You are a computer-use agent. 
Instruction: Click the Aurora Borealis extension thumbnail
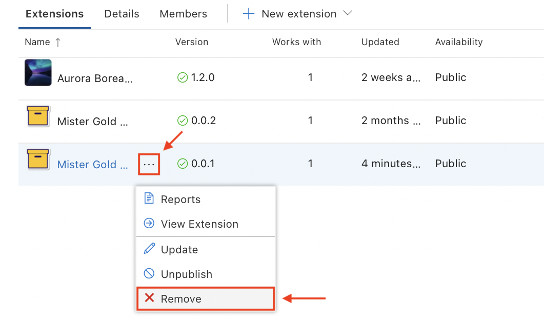[x=38, y=73]
